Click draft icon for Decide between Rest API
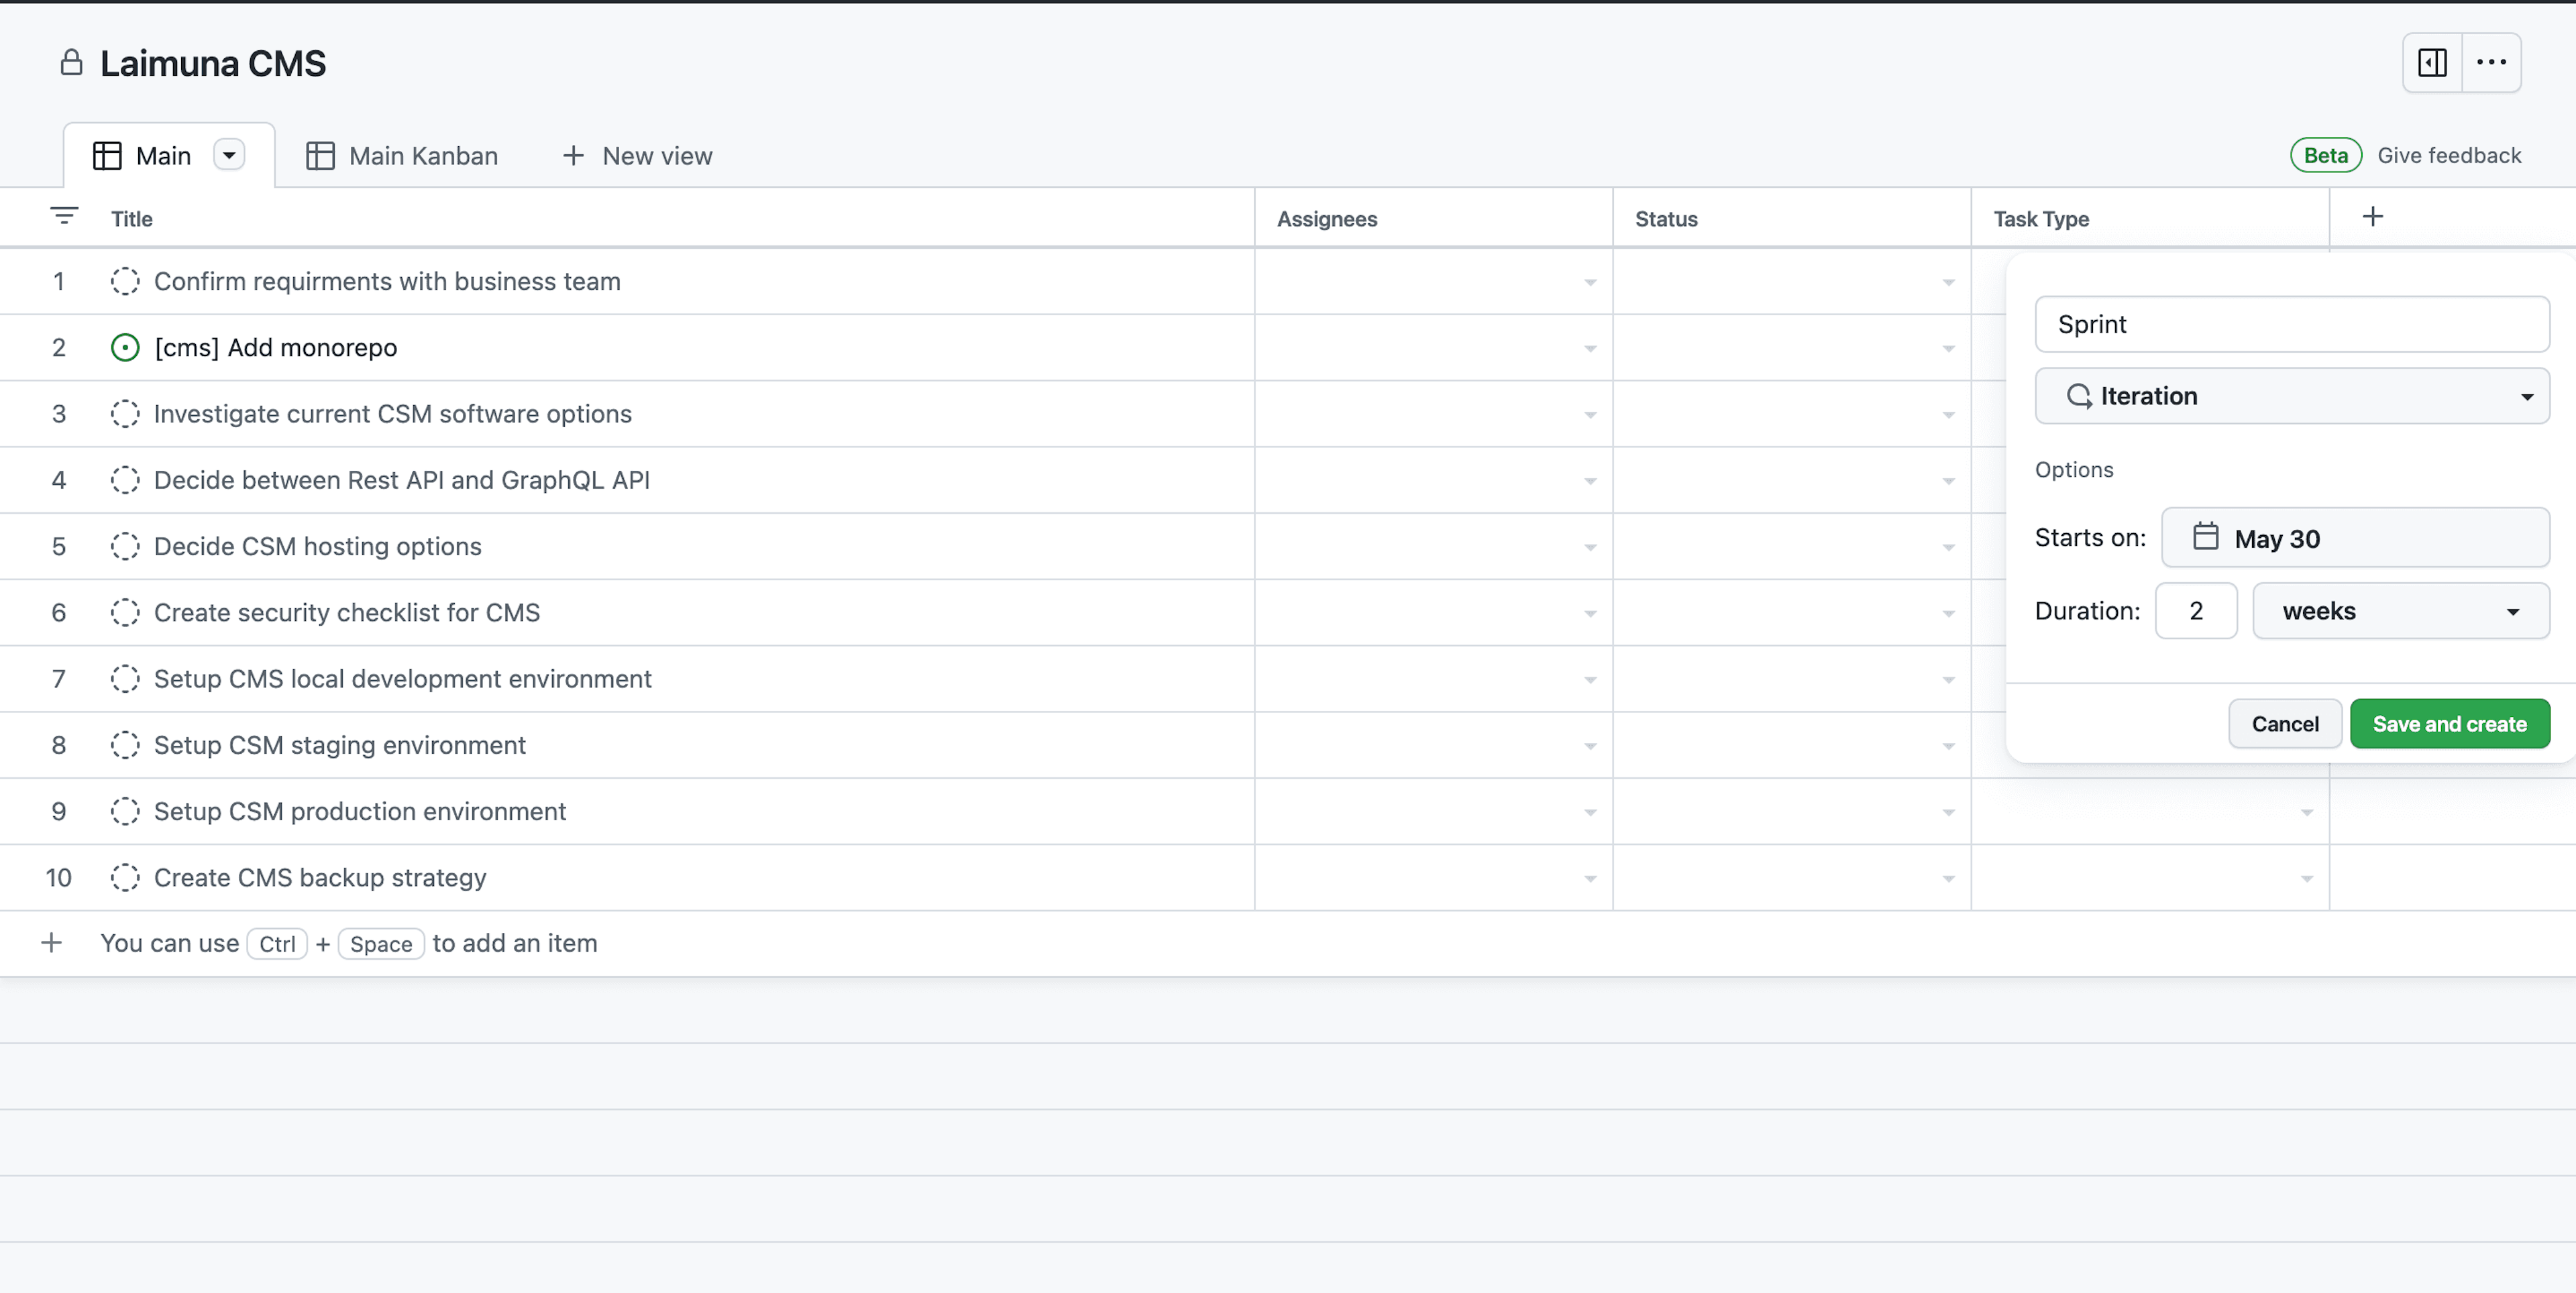The height and width of the screenshot is (1293, 2576). pos(125,480)
